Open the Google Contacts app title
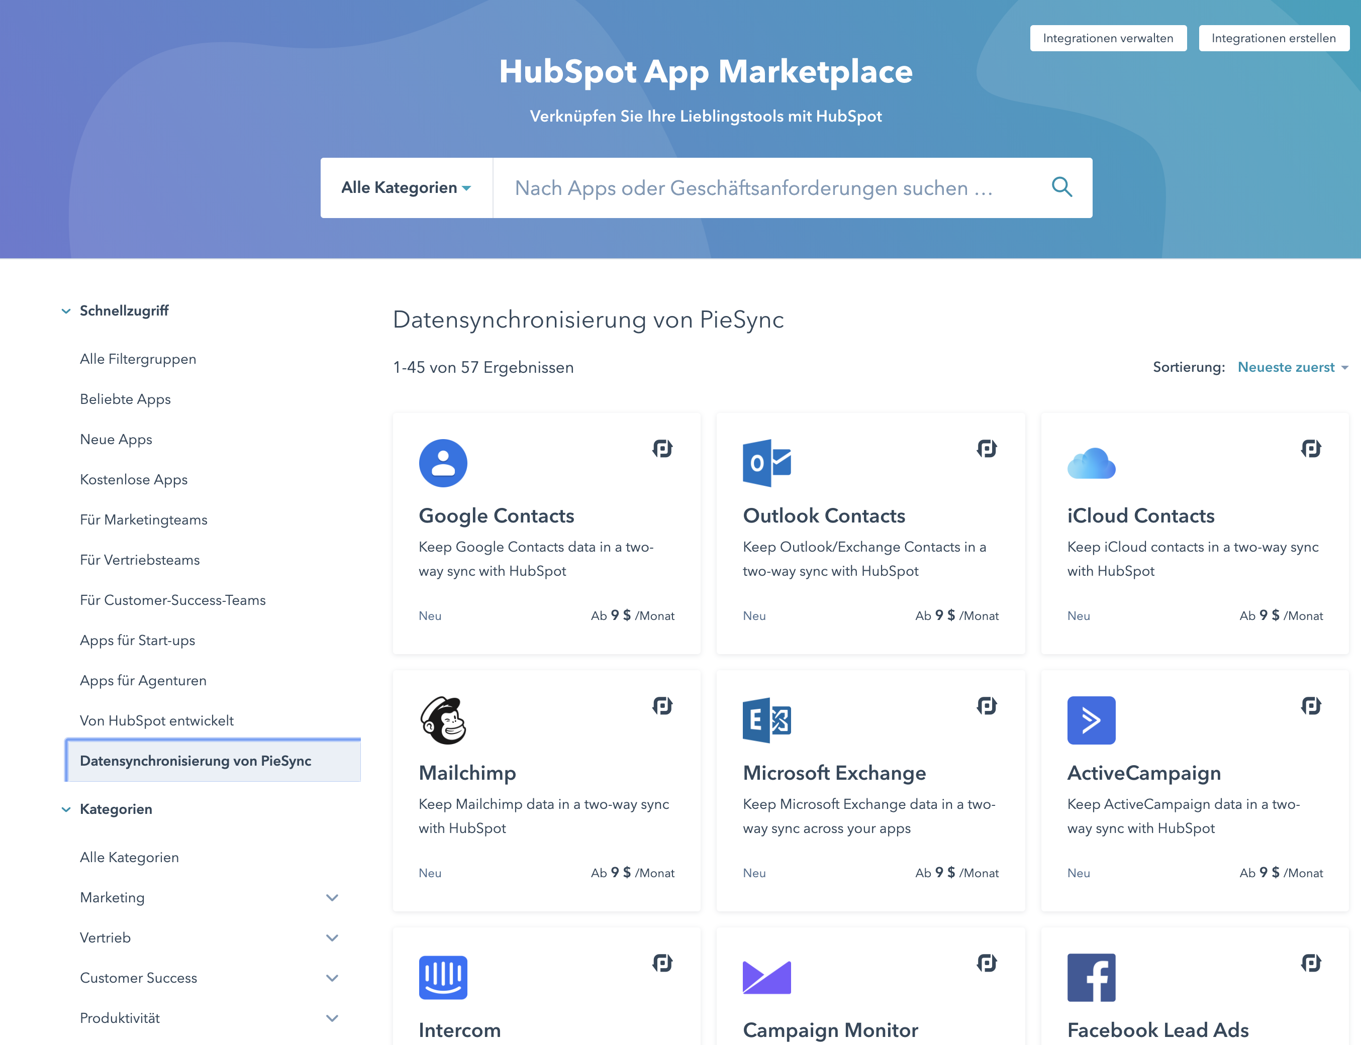Screen dimensions: 1361x1045 pyautogui.click(x=497, y=515)
